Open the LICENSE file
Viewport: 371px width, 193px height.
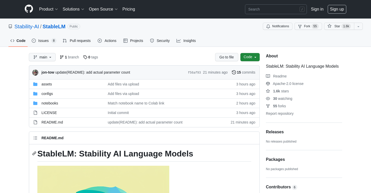point(49,113)
